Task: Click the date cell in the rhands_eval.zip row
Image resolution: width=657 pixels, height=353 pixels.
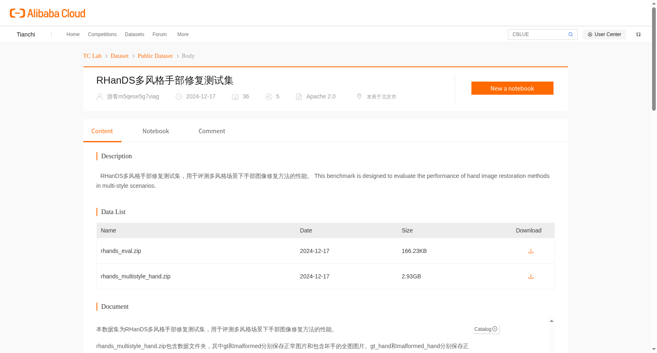Action: coord(315,251)
